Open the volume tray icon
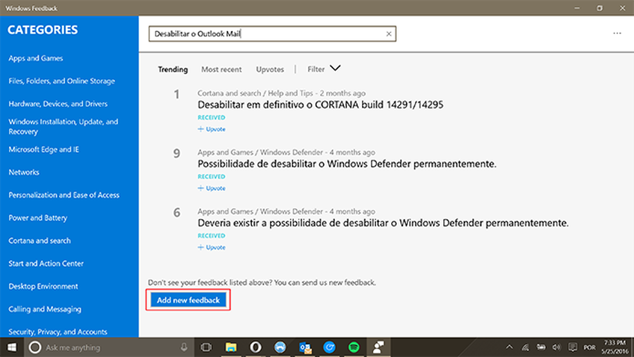This screenshot has height=357, width=634. (557, 347)
